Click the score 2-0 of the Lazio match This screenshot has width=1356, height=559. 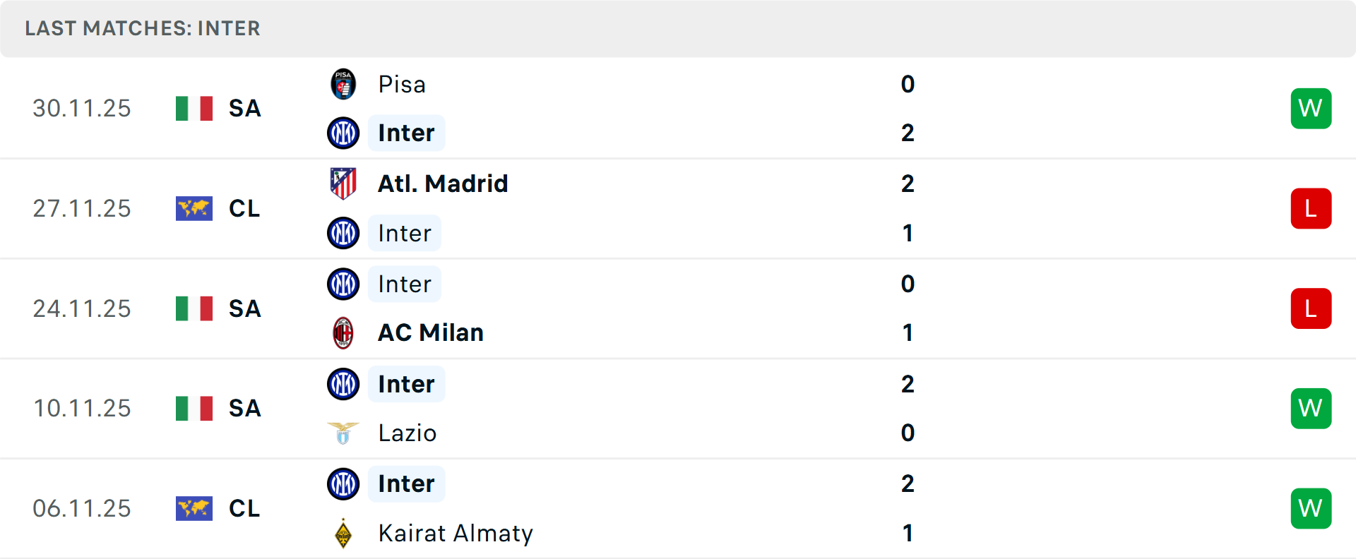tap(908, 408)
